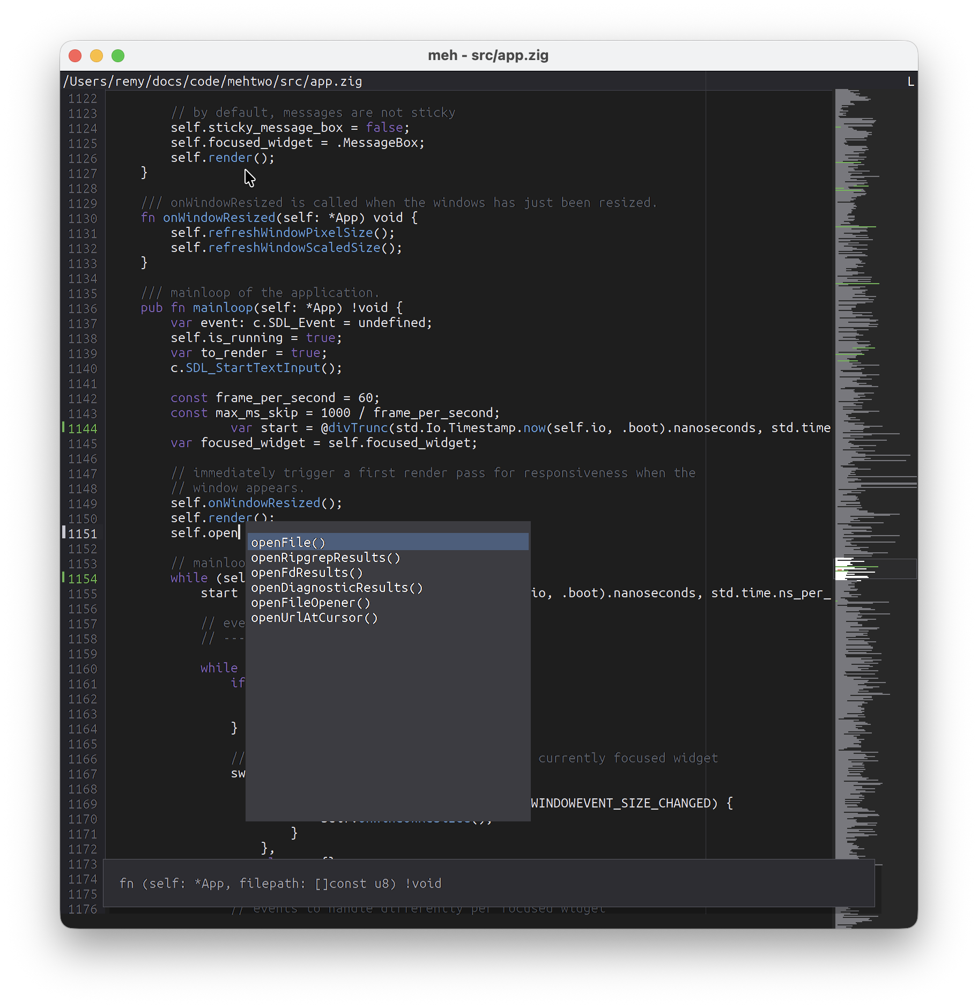
Task: Click the L indicator in the header
Action: tap(910, 81)
